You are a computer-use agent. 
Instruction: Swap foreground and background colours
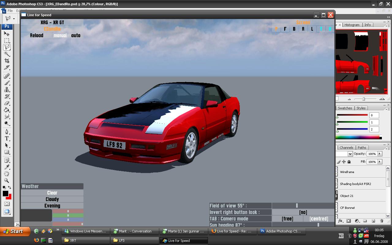click(9, 187)
